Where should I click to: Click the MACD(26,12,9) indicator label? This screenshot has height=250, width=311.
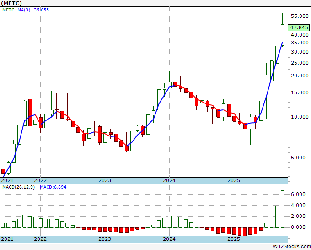[18, 187]
